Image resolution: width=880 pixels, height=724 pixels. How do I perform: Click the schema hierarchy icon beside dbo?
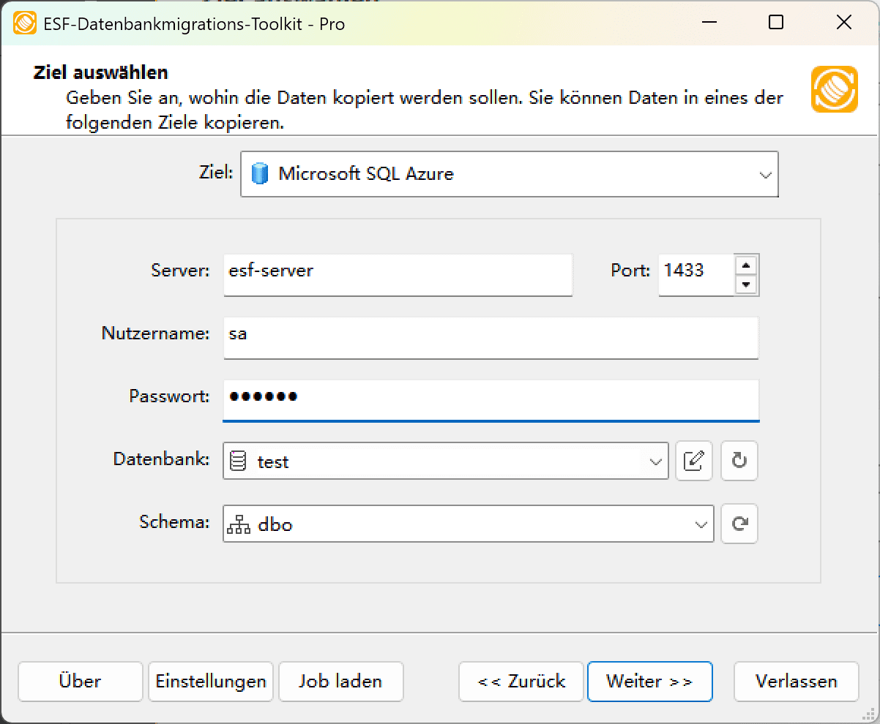point(238,524)
